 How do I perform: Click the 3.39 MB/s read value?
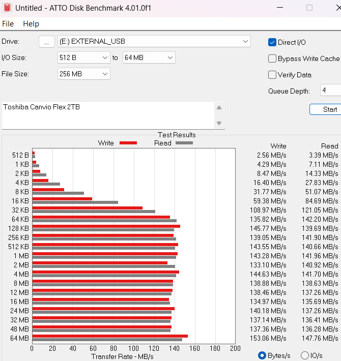coord(324,155)
